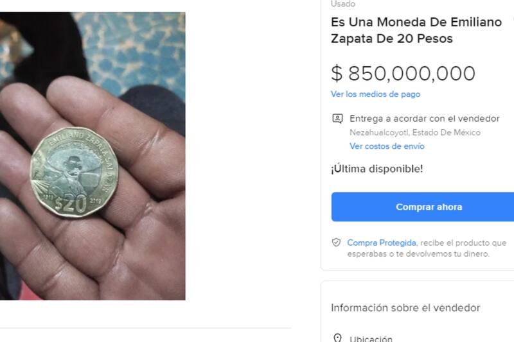Click the $ 850,000,000 price
This screenshot has width=514, height=342.
[403, 73]
